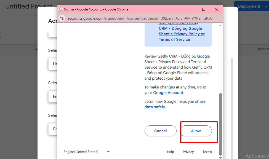The width and height of the screenshot is (269, 159).
Task: Click the scrollbar up arrow
Action: [x=220, y=26]
